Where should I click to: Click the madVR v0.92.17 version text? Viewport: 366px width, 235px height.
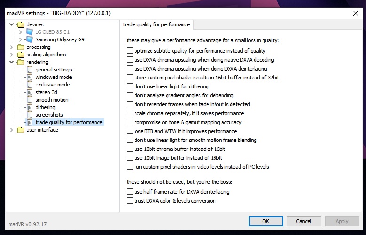point(28,224)
